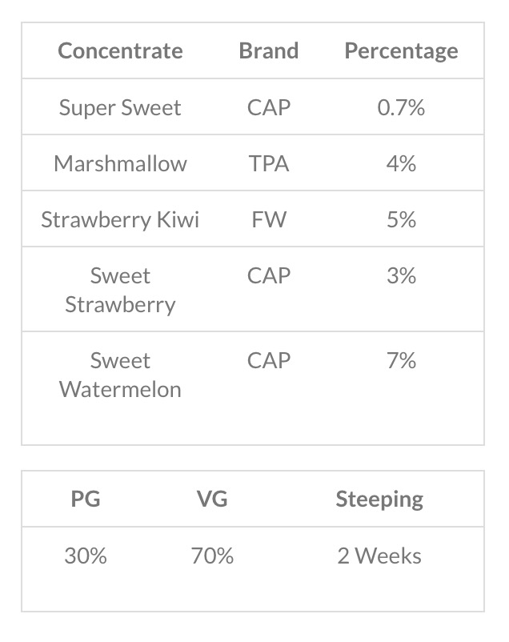Click the 3% percentage value

[x=401, y=276]
